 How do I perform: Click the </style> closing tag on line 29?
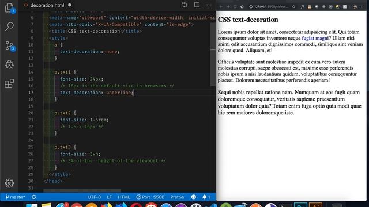[60, 174]
